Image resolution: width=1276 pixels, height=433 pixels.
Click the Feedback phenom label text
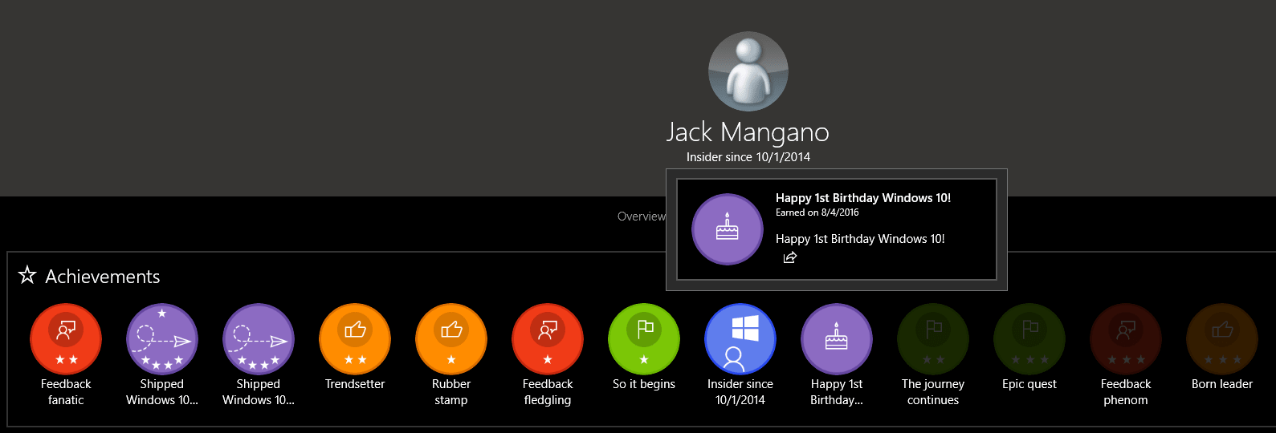(1126, 392)
